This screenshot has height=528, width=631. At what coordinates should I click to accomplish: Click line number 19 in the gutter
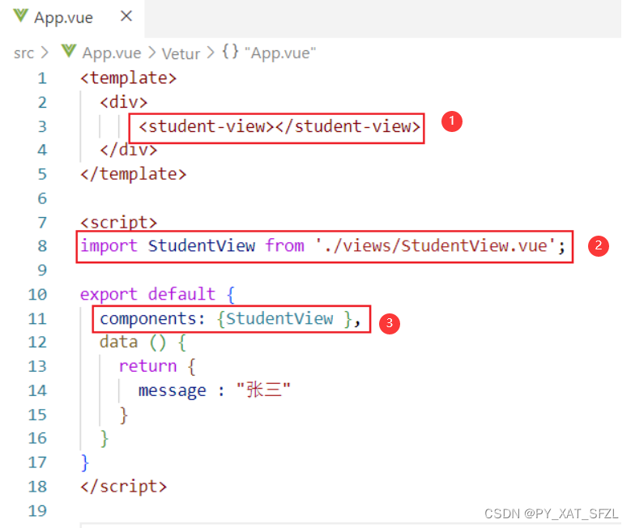37,511
